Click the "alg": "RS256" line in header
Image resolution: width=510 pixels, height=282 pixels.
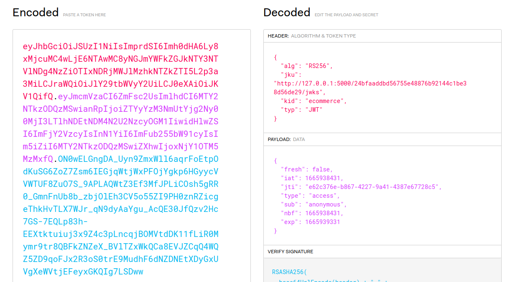pos(307,66)
